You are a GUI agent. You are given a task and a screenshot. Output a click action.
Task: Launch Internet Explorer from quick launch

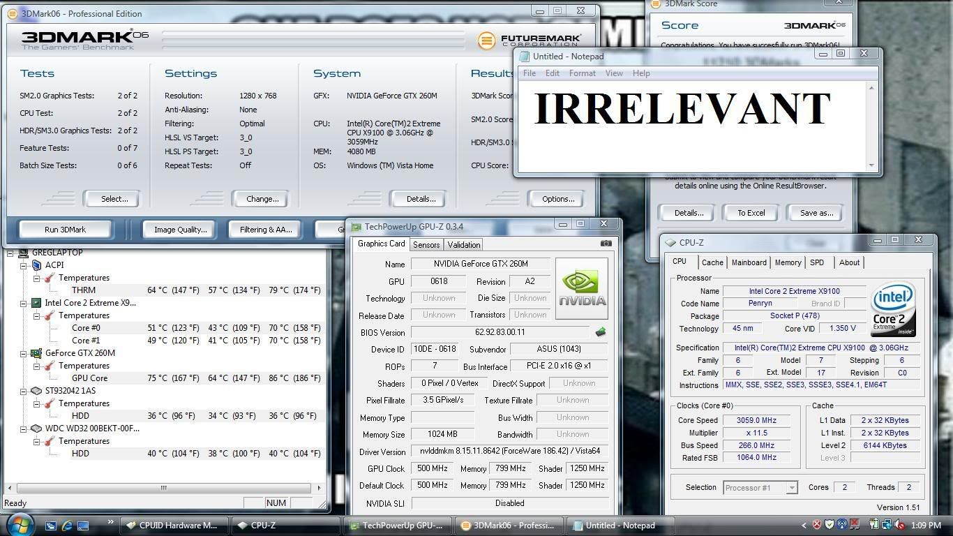click(67, 526)
